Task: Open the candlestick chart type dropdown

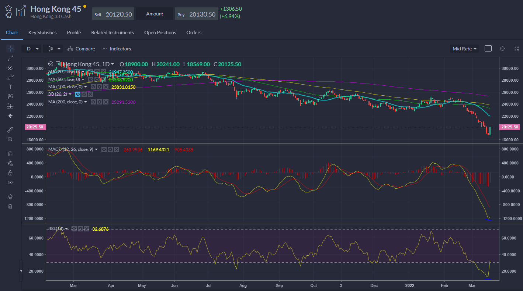Action: pyautogui.click(x=53, y=49)
